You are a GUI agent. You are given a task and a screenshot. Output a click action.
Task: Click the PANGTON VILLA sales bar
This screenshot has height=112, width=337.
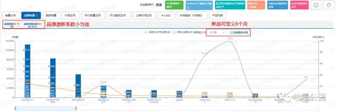click(154, 94)
